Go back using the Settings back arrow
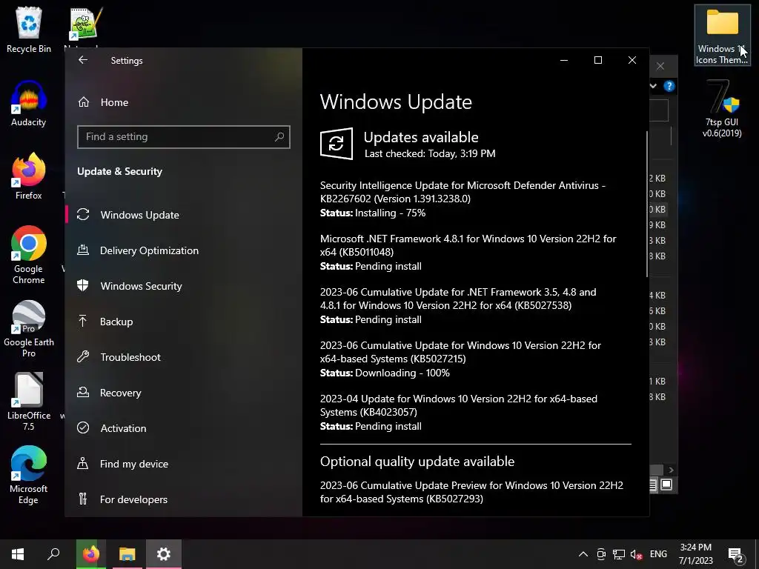Image resolution: width=759 pixels, height=569 pixels. [x=83, y=60]
